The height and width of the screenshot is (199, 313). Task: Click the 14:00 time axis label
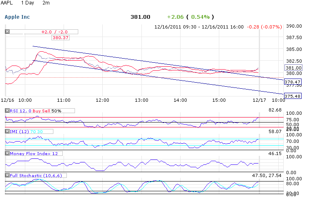[180, 100]
